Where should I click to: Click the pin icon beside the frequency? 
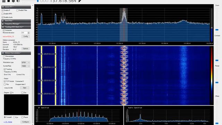pos(79,1)
